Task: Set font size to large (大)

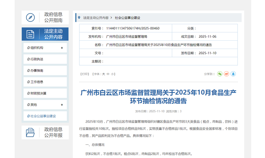Action: coord(103,74)
